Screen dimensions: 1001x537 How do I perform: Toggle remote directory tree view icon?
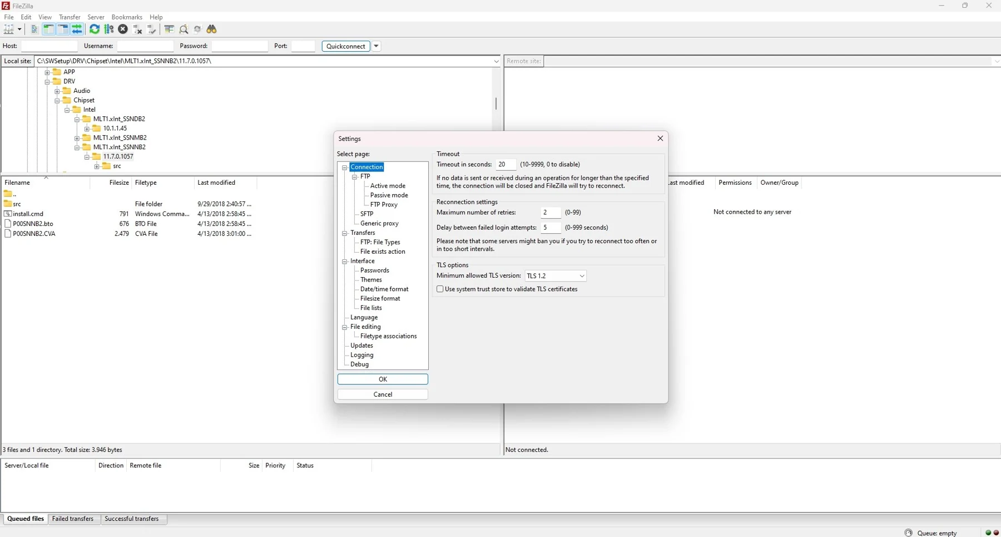click(63, 29)
